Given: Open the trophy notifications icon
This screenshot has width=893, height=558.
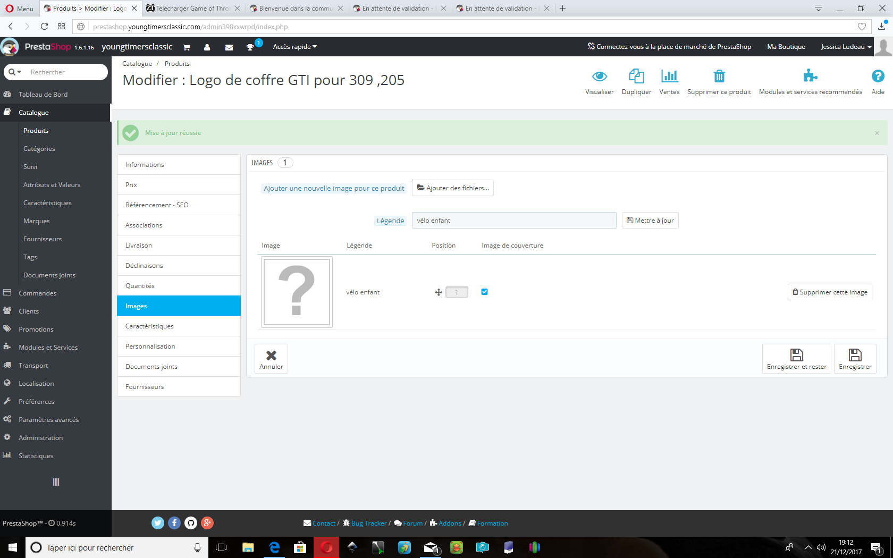Looking at the screenshot, I should pos(250,47).
